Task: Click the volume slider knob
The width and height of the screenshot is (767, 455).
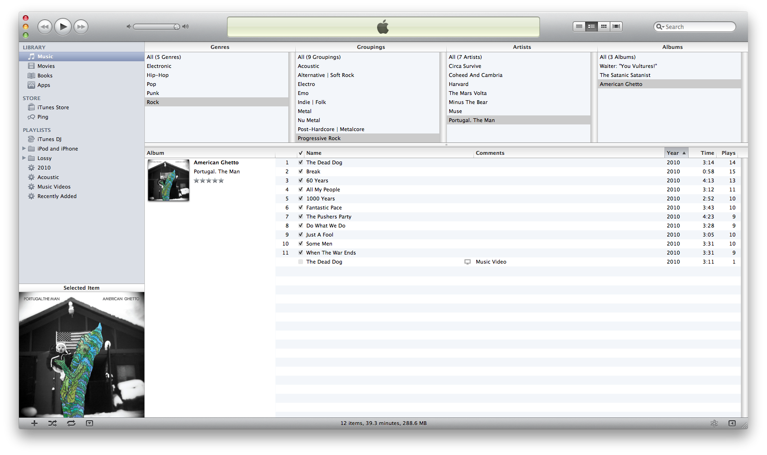Action: (x=177, y=27)
